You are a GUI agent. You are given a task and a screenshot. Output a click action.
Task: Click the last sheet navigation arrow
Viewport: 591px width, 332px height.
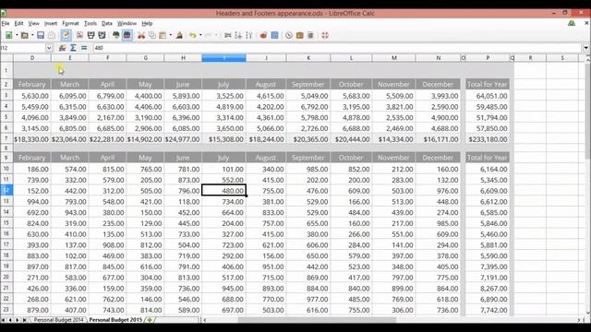click(24, 320)
